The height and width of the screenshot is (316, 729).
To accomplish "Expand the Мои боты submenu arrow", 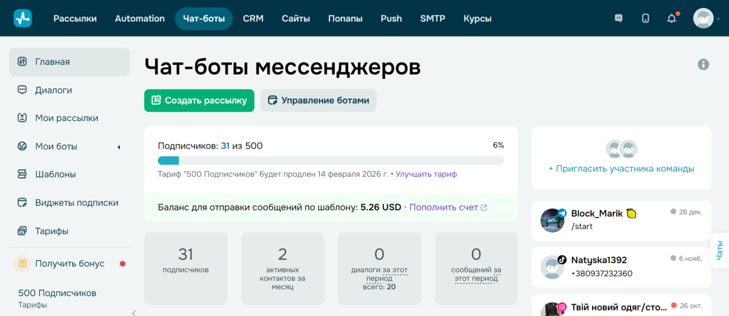I will [118, 147].
